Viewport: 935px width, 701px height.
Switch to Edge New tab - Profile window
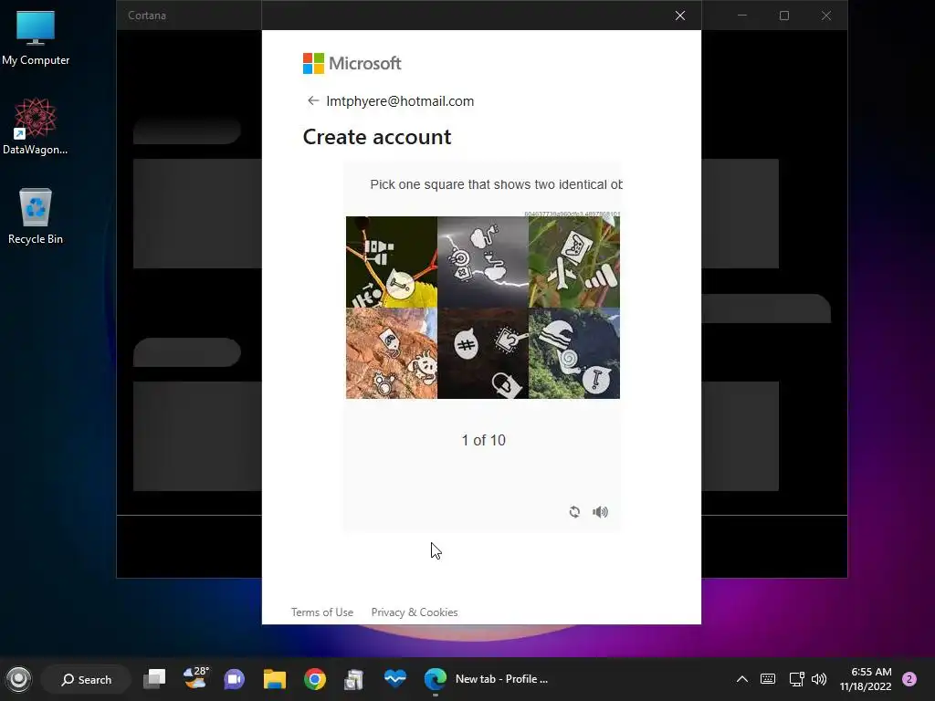tap(487, 679)
